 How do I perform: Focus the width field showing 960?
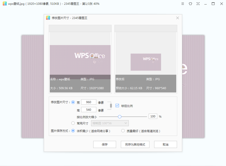[89, 102]
